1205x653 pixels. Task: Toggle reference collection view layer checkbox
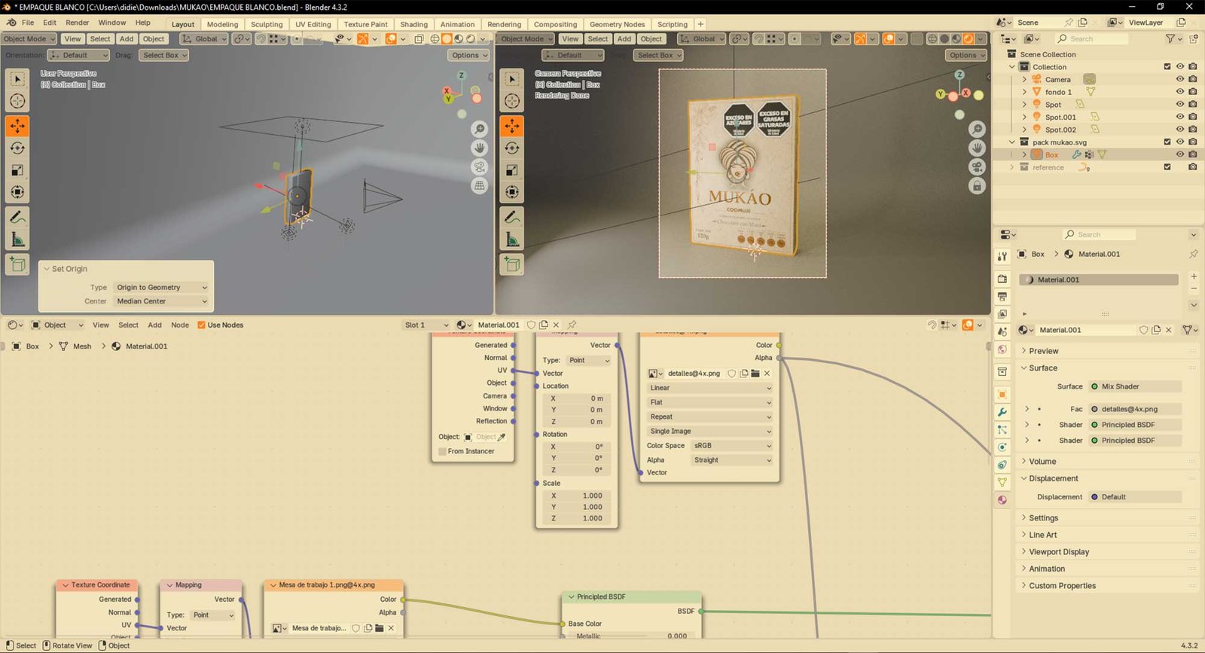point(1167,167)
